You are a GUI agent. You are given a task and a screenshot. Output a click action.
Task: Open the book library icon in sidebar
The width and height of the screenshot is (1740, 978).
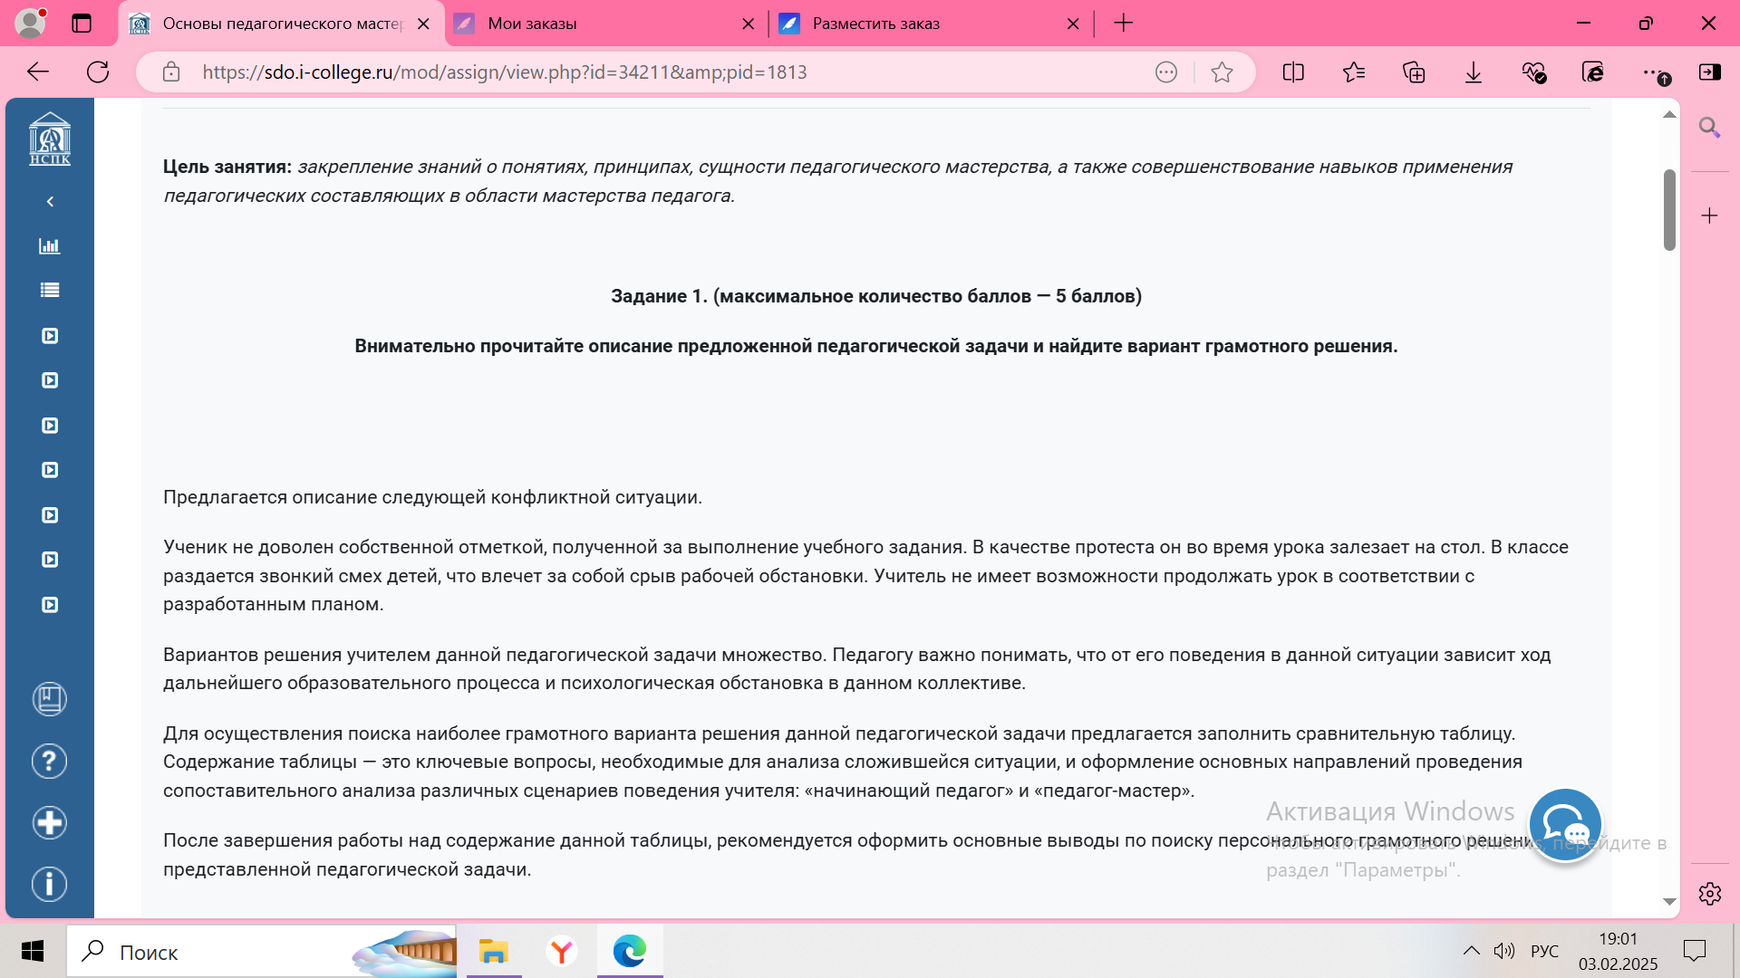tap(50, 699)
